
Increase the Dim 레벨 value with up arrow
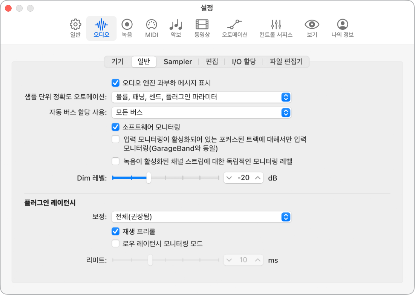(258, 178)
